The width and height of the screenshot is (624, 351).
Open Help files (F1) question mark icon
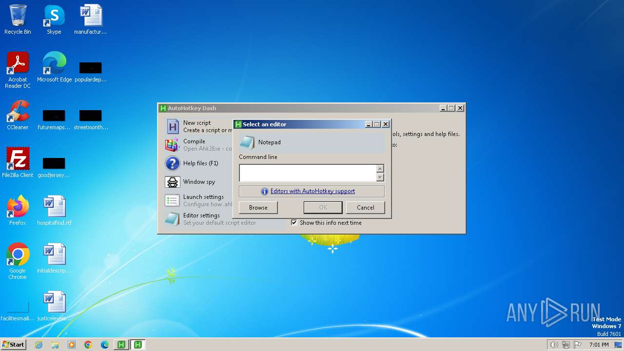click(173, 163)
